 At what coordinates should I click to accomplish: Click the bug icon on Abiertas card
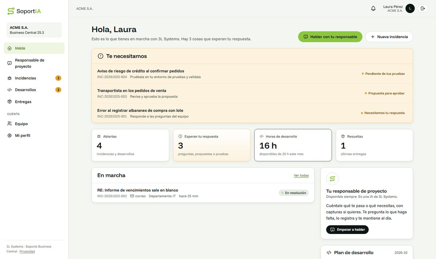pos(99,136)
